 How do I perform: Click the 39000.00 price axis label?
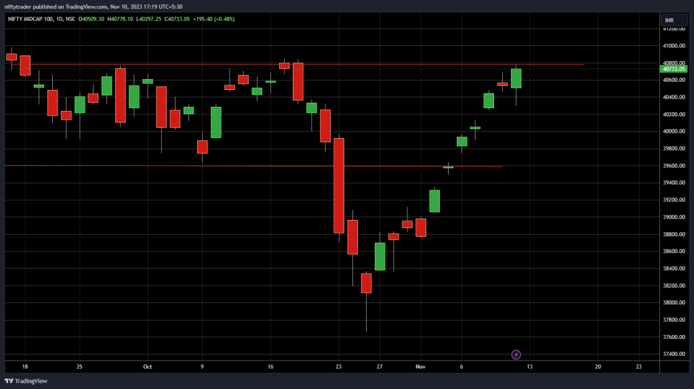pyautogui.click(x=674, y=217)
